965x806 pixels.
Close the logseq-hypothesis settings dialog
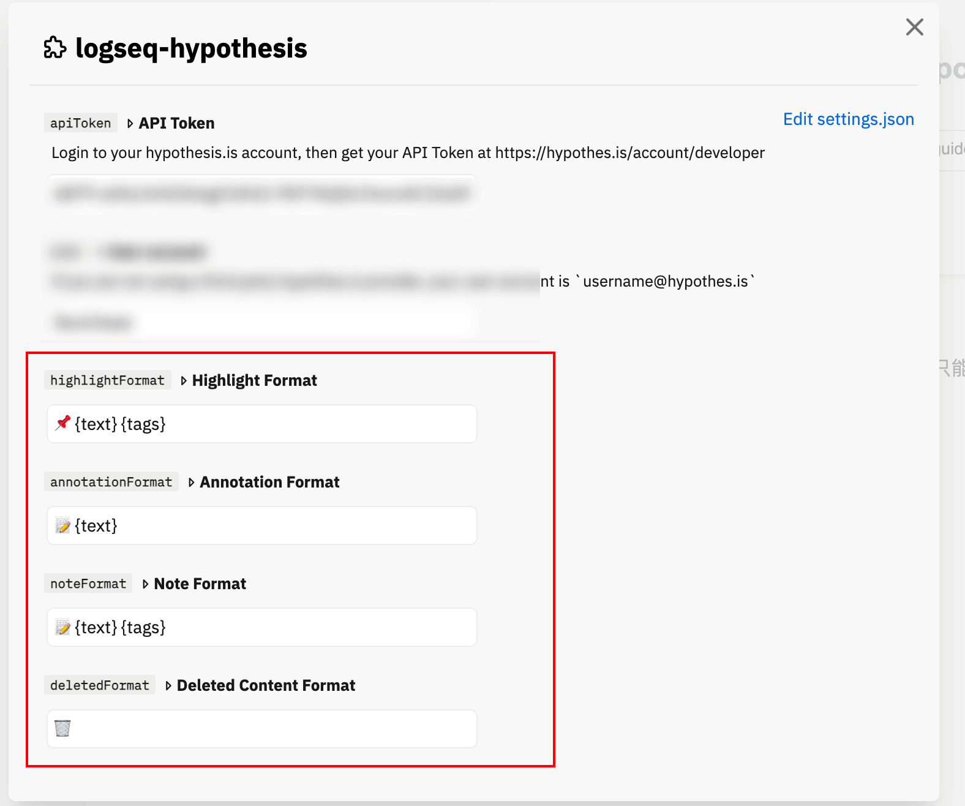[914, 27]
